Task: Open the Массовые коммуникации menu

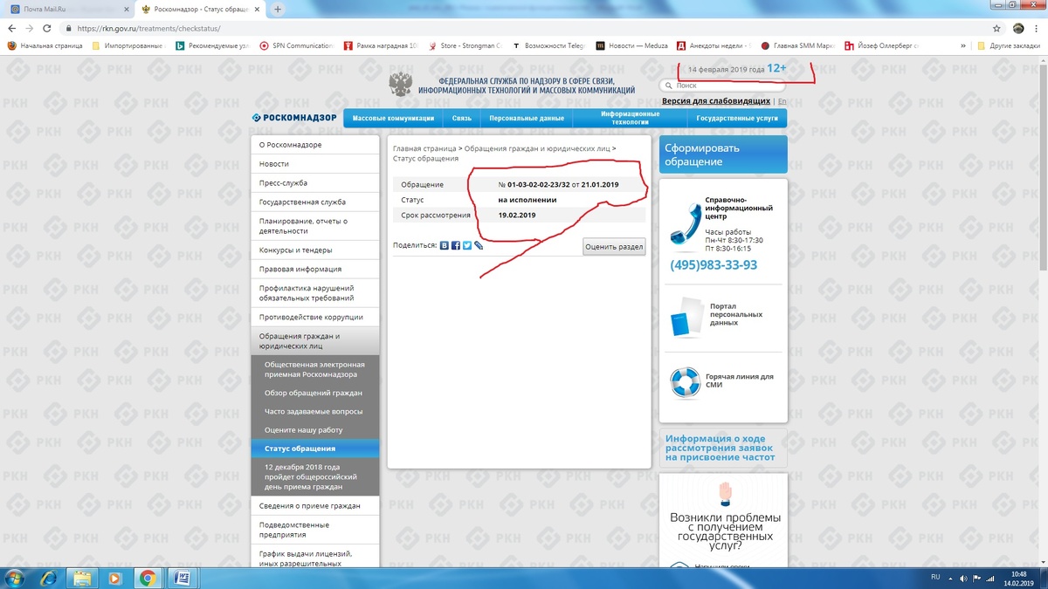Action: (393, 119)
